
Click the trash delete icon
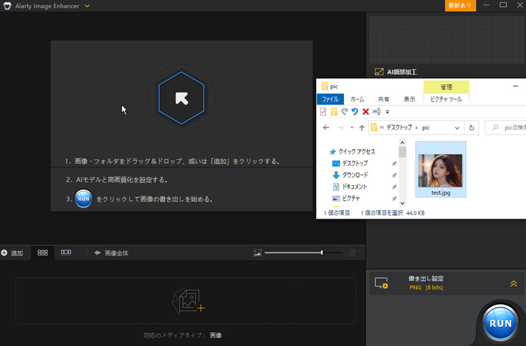coord(352,253)
